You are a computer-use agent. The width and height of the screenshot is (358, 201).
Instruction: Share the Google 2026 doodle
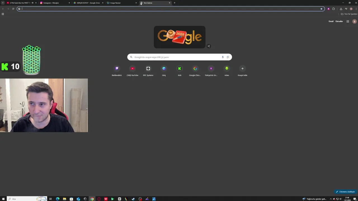(x=209, y=46)
